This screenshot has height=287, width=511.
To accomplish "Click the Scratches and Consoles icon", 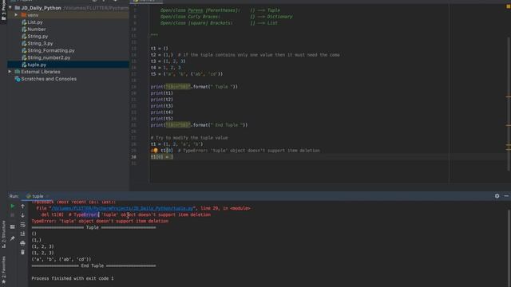I will 18,79.
